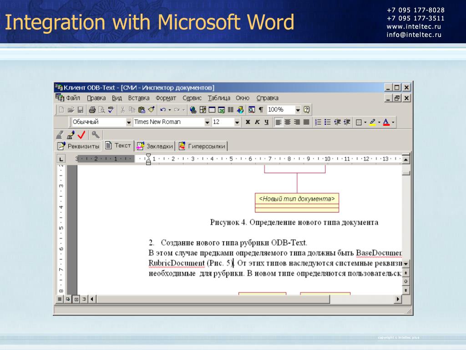The width and height of the screenshot is (466, 350).
Task: Open the Вставка menu
Action: point(138,98)
